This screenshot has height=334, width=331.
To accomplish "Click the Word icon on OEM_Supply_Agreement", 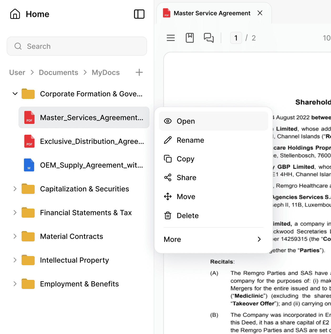I will click(x=29, y=165).
